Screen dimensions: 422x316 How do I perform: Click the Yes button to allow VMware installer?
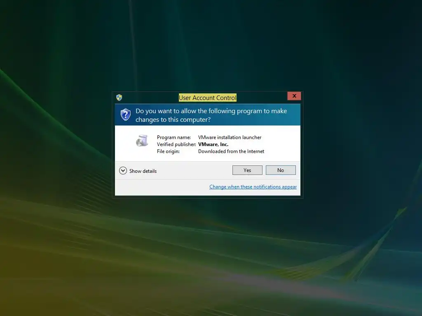click(247, 170)
